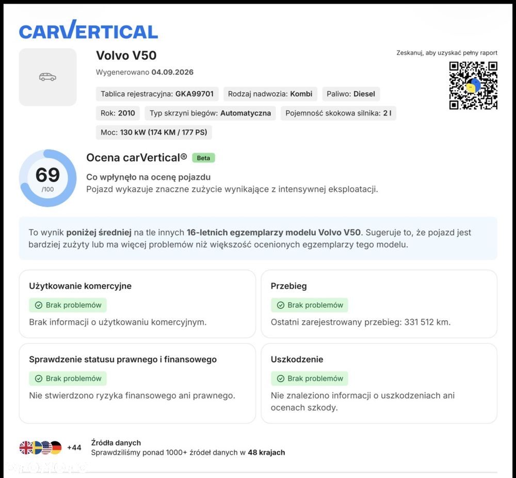
Task: Select the Typ skrzyni biegów Automatyczna chip
Action: tap(211, 113)
